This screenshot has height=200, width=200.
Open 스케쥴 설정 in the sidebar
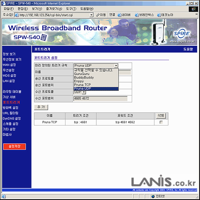[x=10, y=124]
